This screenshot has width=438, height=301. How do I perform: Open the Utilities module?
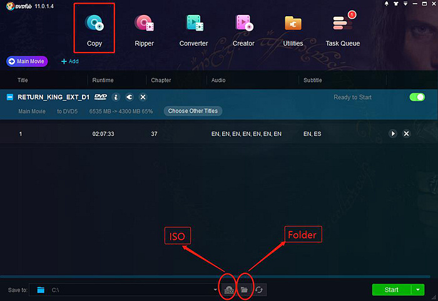293,30
